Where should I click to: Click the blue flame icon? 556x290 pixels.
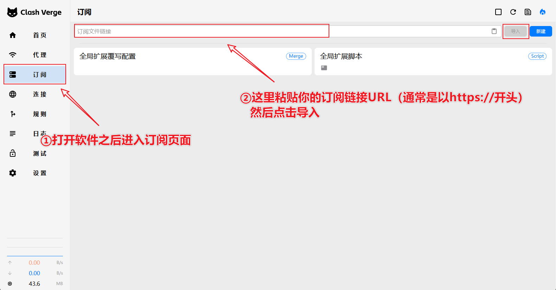[x=543, y=12]
